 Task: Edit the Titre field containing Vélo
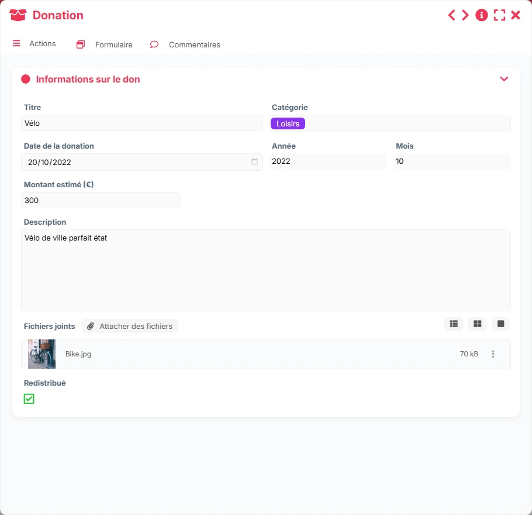click(142, 123)
